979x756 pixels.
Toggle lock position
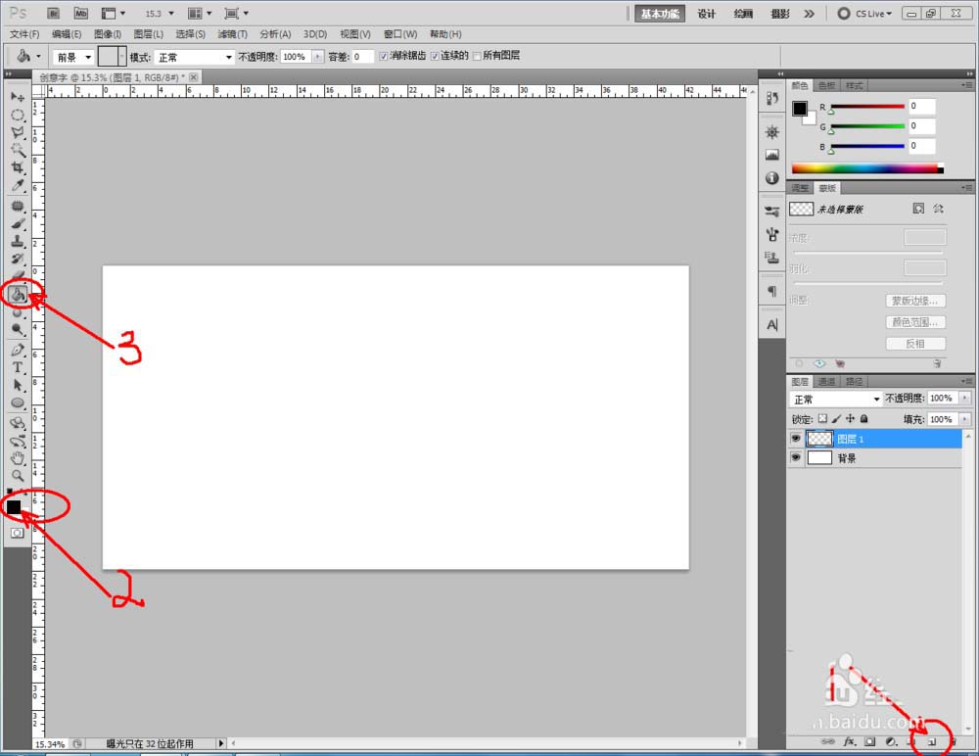pos(851,418)
